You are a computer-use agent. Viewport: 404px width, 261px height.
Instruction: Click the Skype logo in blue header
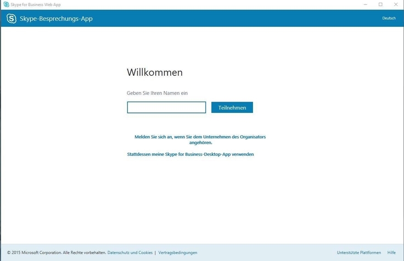tap(12, 19)
